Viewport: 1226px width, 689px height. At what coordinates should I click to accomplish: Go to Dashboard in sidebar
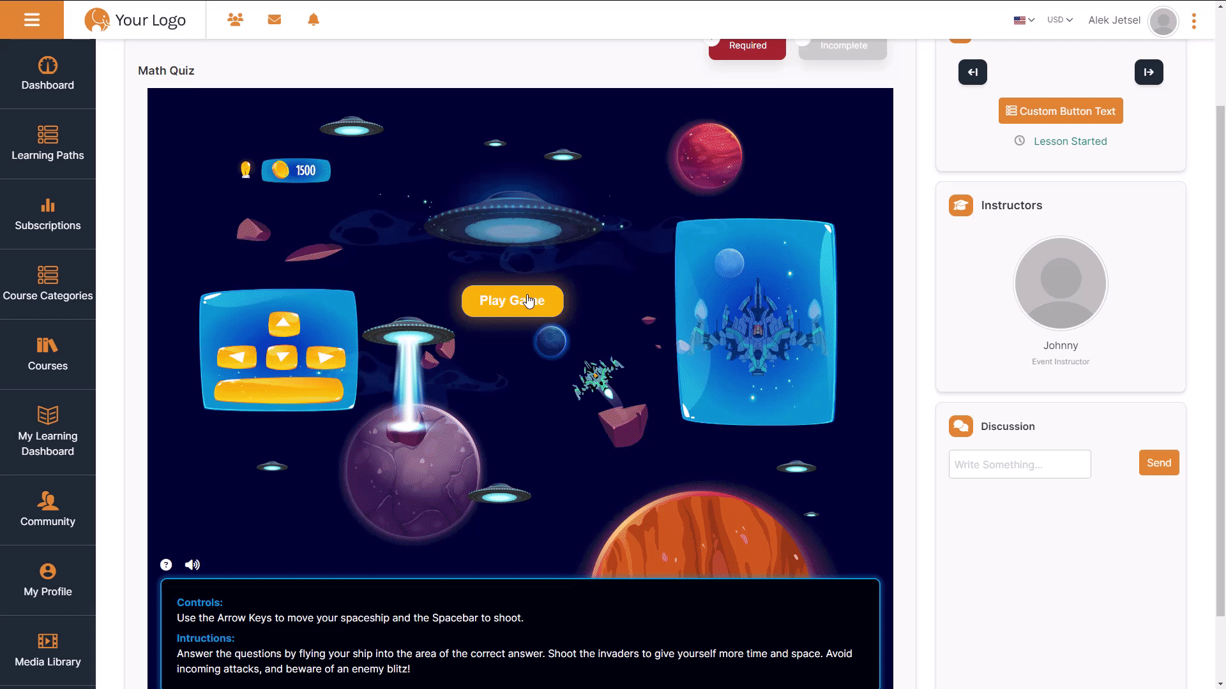(48, 74)
